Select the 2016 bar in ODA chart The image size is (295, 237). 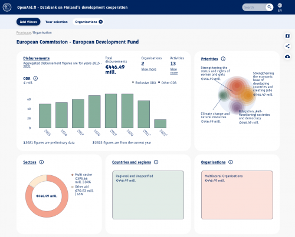61,115
